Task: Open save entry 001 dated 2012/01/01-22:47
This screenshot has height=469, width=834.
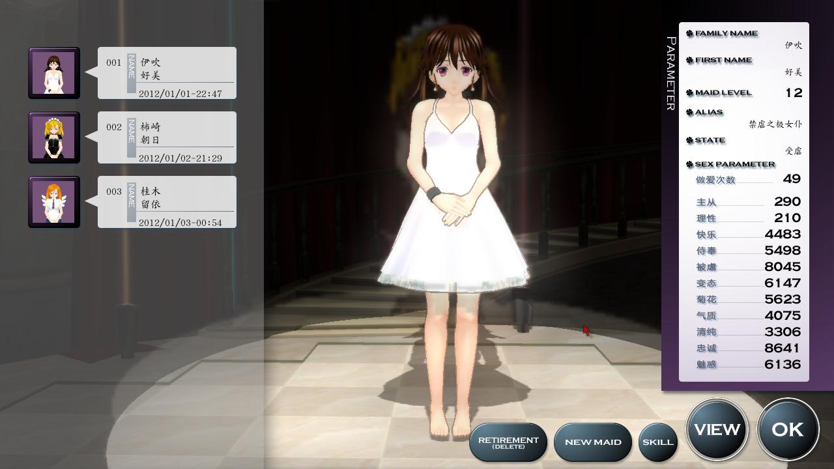Action: pos(167,73)
